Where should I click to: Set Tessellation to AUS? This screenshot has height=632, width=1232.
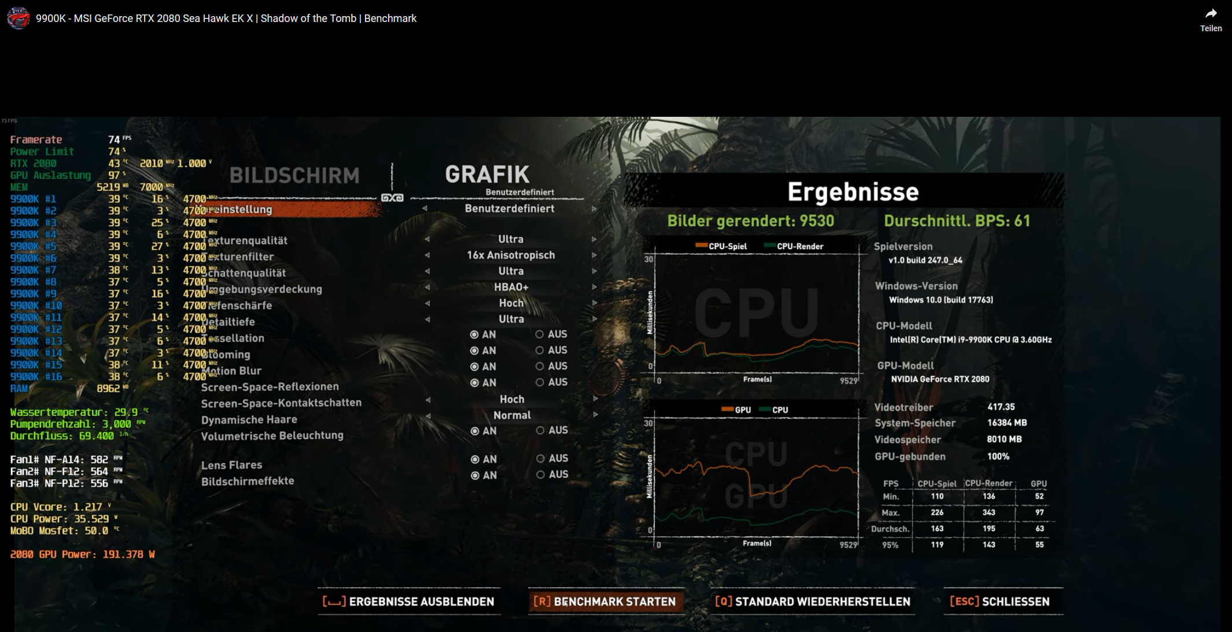click(551, 334)
